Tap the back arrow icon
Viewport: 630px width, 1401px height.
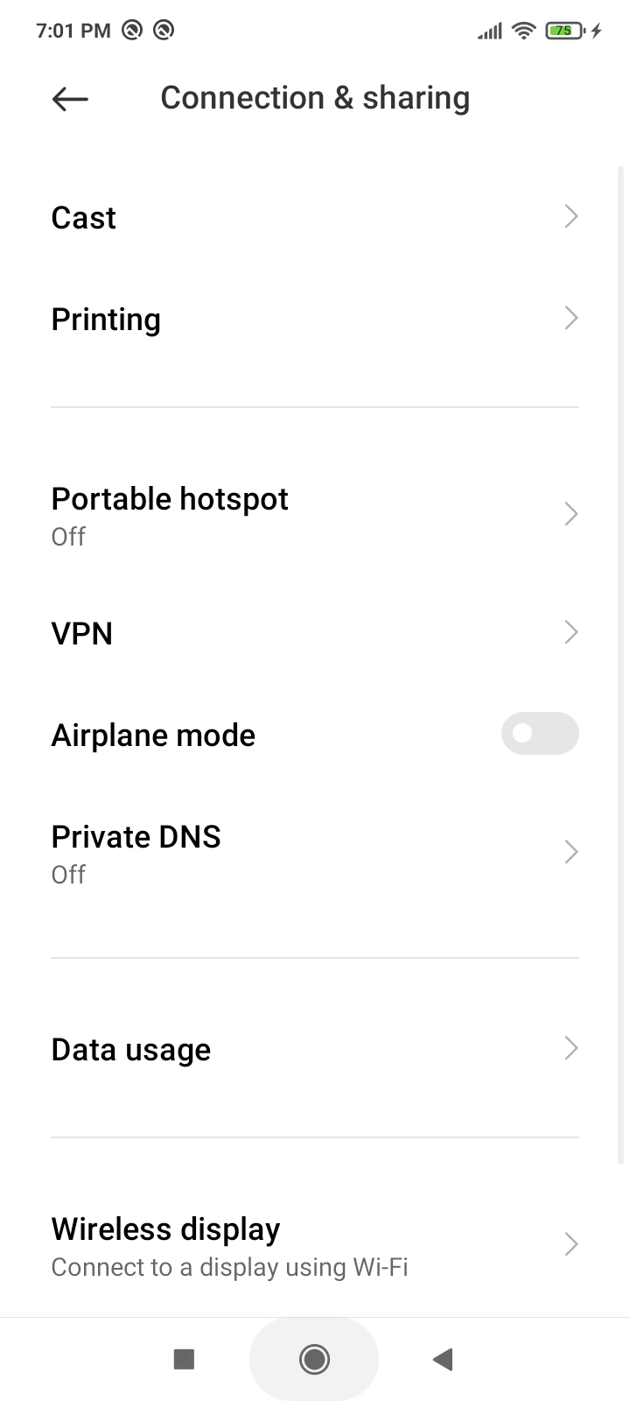[x=70, y=99]
